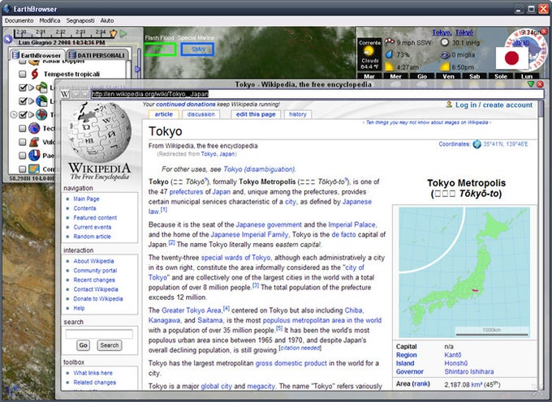Click the blue arrow expander beside the layer panel
The width and height of the screenshot is (552, 402).
tap(138, 69)
